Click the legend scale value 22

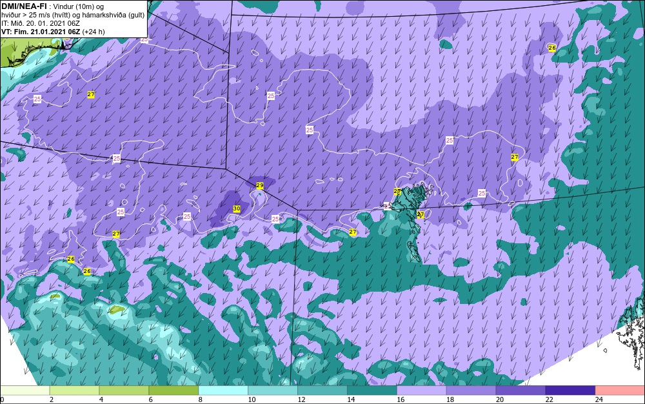(x=550, y=399)
